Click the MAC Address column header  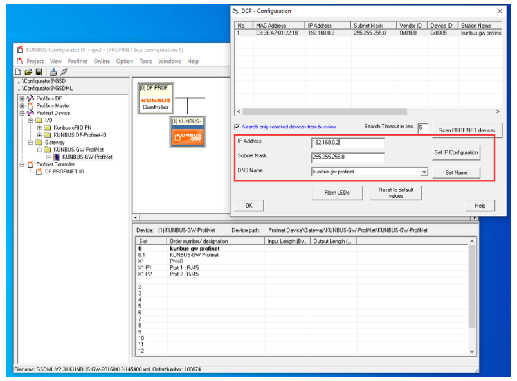(x=279, y=25)
